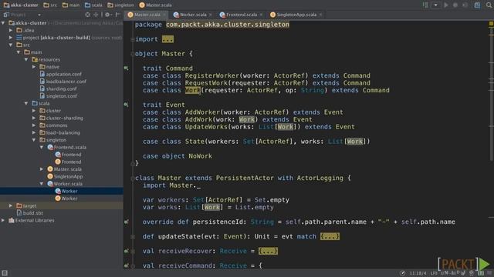The image size is (494, 277).
Task: Click the UTF-8 encoding status entry
Action: coord(448,273)
